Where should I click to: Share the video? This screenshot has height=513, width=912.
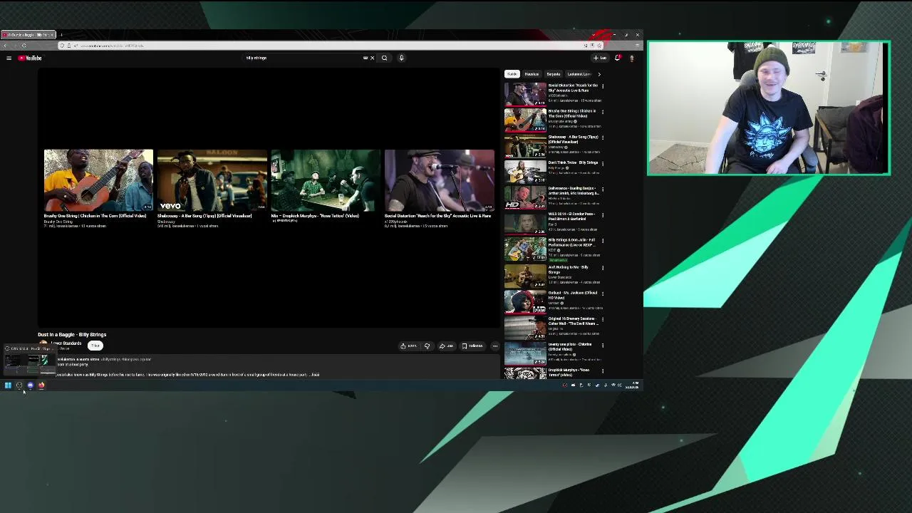[446, 346]
